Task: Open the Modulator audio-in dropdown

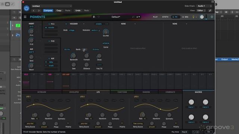Action: coord(94,30)
